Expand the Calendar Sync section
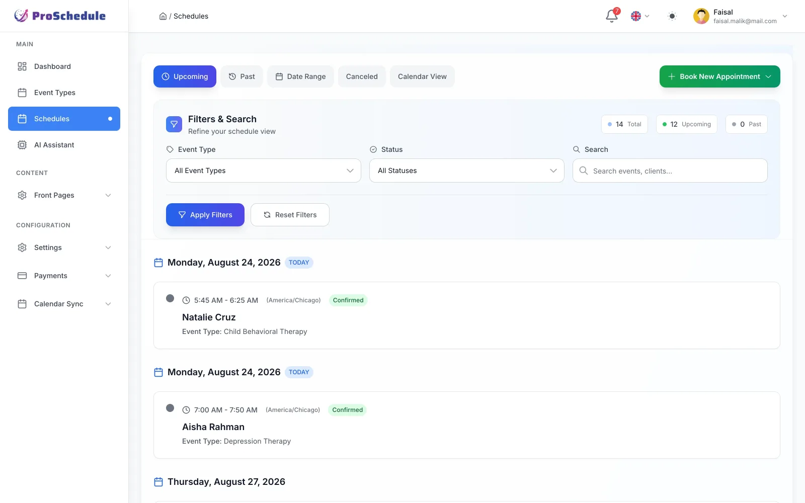This screenshot has width=805, height=503. [x=64, y=304]
